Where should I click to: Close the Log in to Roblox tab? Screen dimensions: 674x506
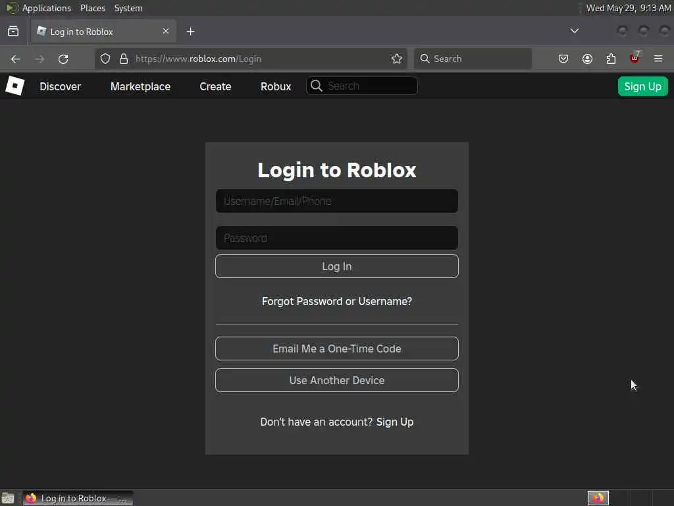click(x=166, y=31)
